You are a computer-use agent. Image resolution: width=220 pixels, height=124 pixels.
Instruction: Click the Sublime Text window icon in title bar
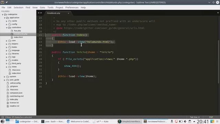pos(2,2)
